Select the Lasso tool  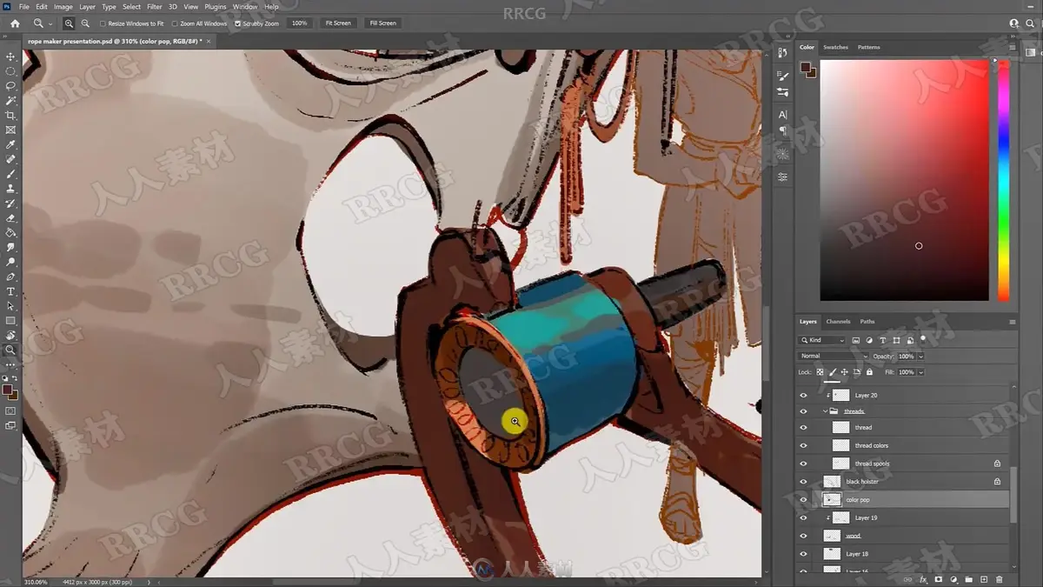click(x=11, y=86)
